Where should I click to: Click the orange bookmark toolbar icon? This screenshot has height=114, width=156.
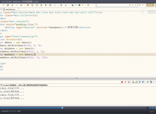[28, 5]
